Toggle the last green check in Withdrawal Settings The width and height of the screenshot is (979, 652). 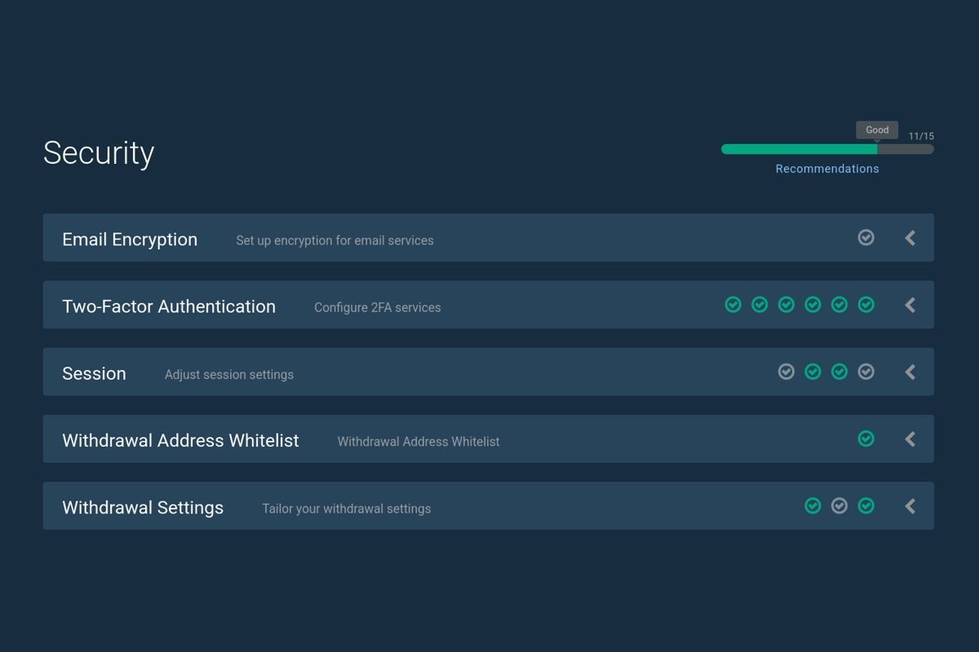[866, 505]
